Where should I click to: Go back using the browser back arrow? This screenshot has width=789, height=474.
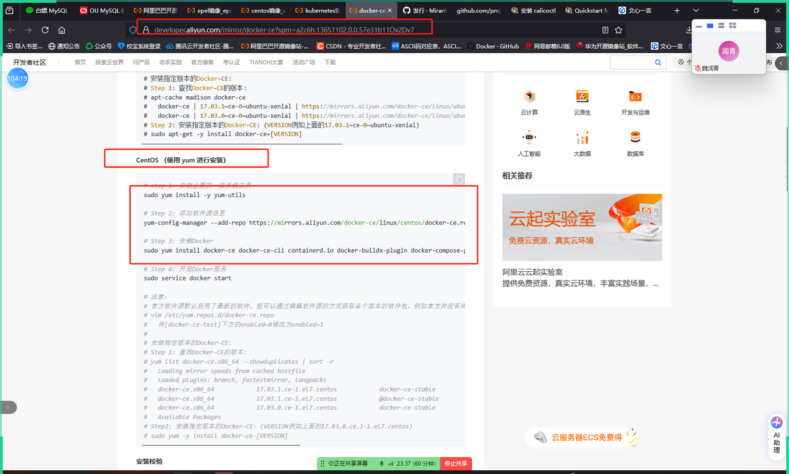(x=11, y=30)
